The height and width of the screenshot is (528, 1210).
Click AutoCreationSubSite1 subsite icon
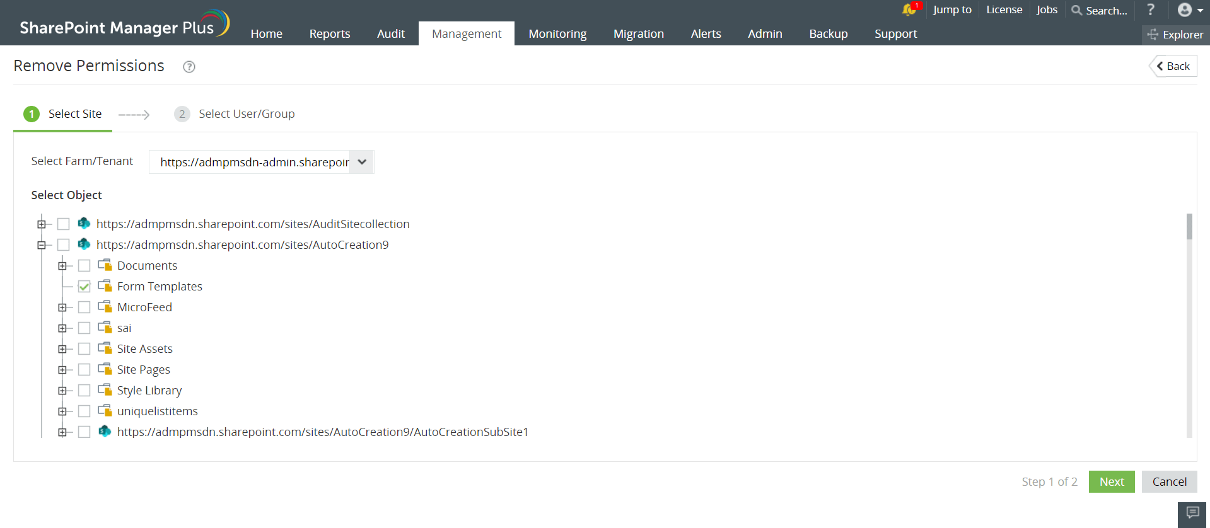point(105,431)
